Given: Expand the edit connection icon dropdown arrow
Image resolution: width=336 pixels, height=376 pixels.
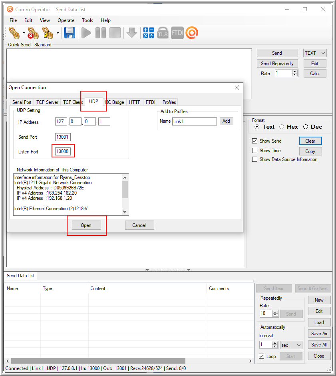Looking at the screenshot, I should coord(58,33).
